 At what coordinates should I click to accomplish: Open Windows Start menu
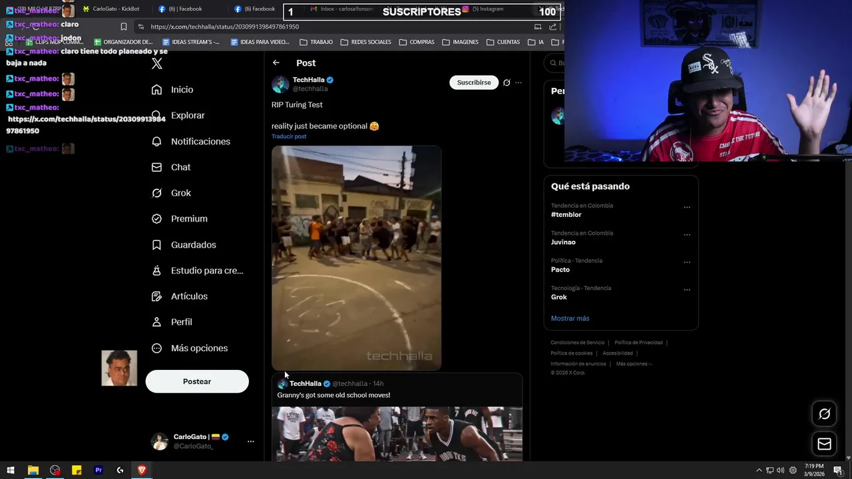11,470
